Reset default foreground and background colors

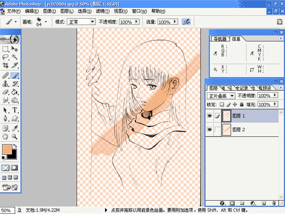tap(3, 158)
